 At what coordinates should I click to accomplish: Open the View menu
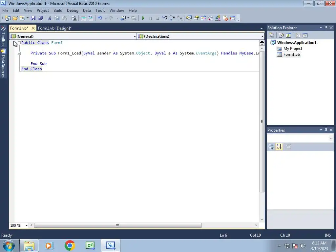pos(28,10)
